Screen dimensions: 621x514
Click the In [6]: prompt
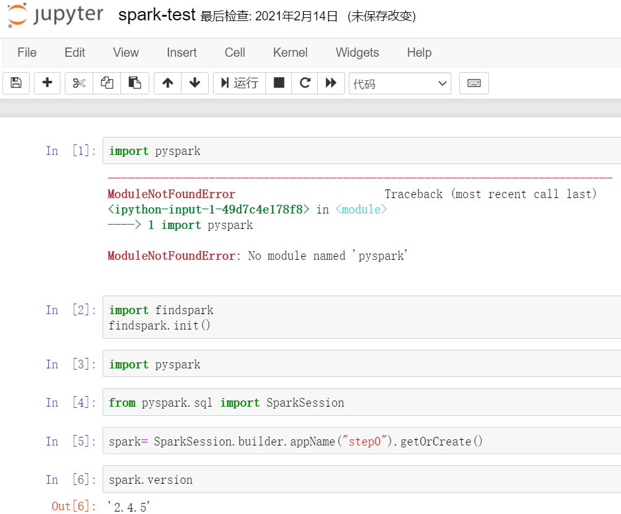(x=71, y=479)
